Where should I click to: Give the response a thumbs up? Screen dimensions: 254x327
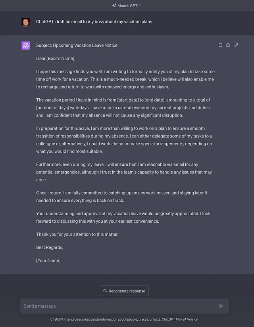pyautogui.click(x=228, y=45)
